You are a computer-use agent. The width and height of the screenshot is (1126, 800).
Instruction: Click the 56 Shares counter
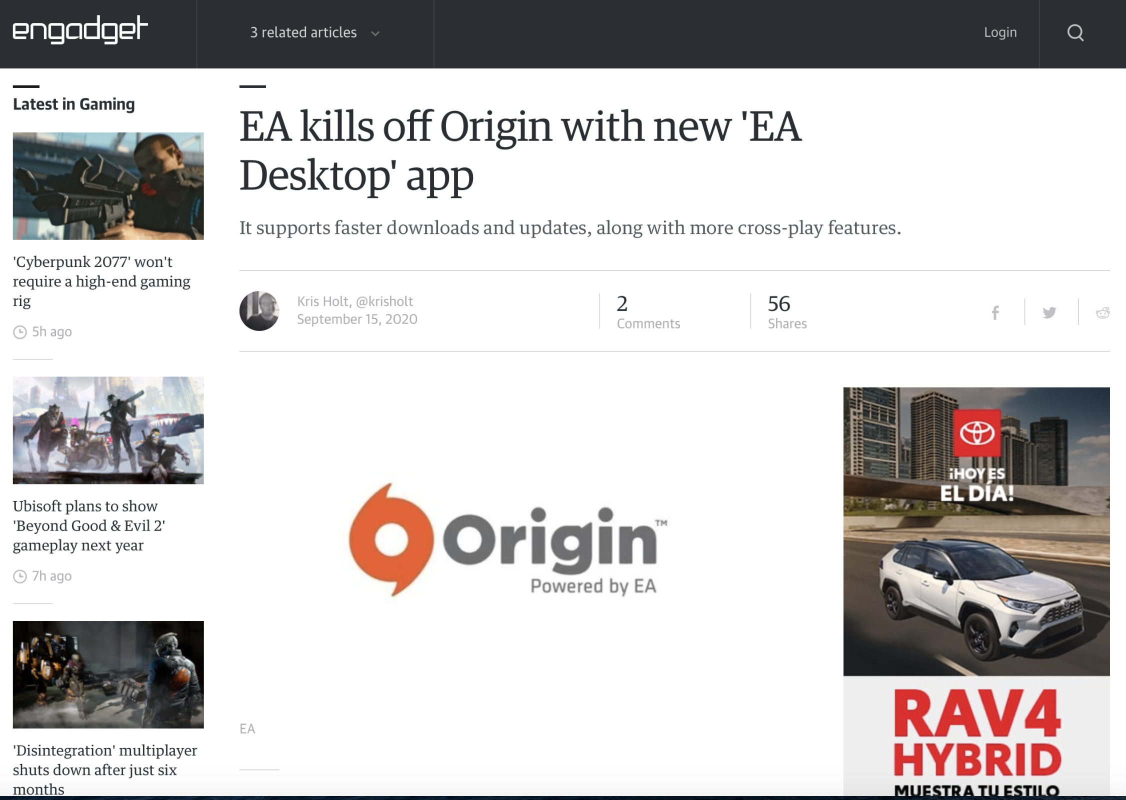[x=787, y=312]
